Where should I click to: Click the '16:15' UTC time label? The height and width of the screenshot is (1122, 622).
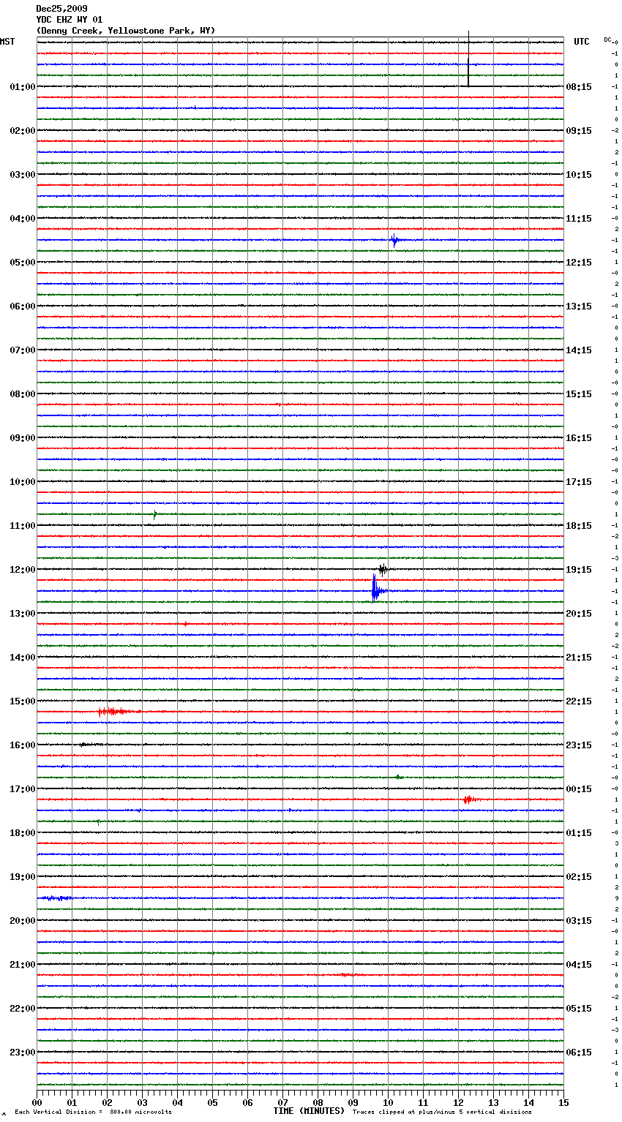(x=579, y=438)
